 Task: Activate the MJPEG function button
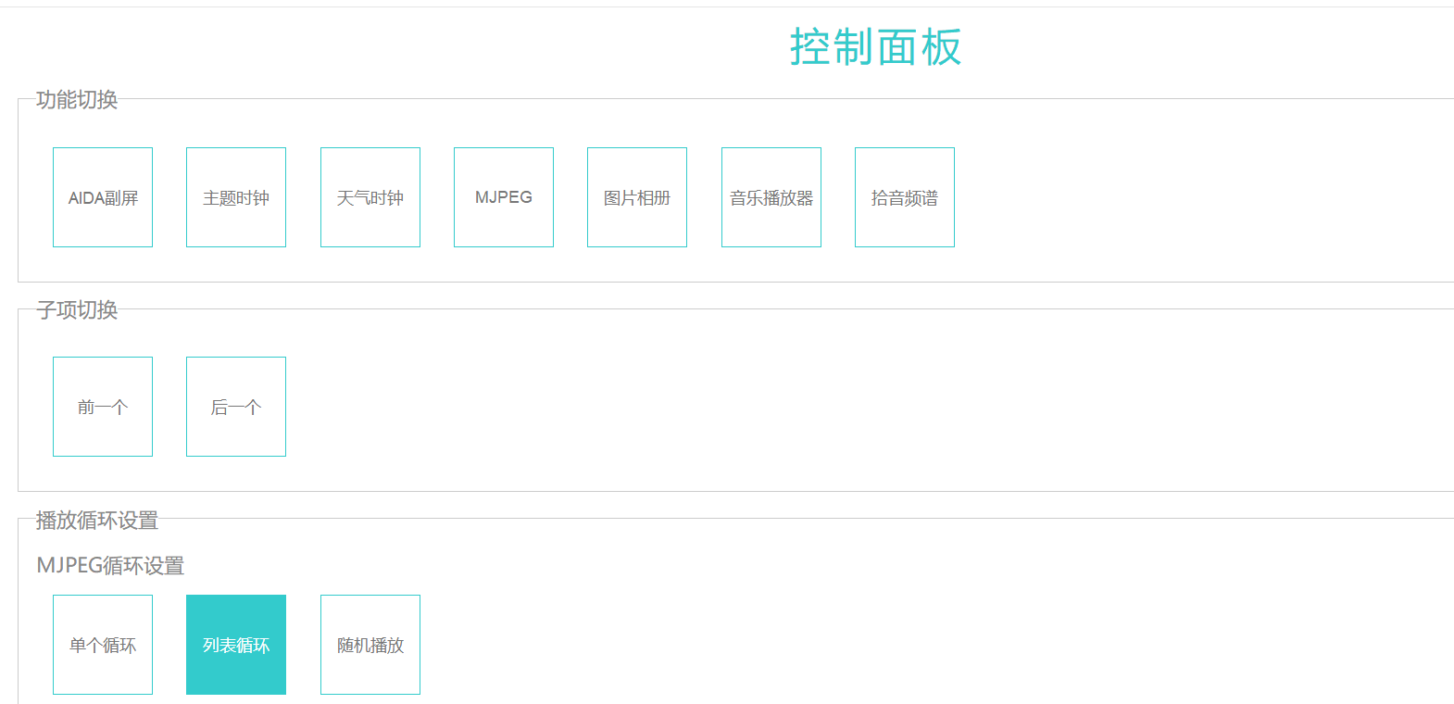(504, 197)
